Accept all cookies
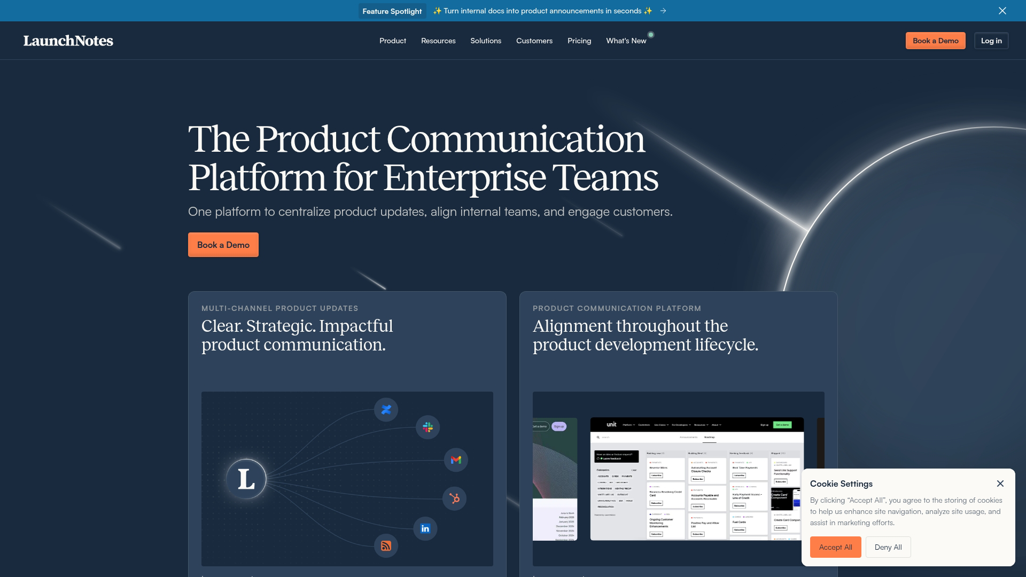1026x577 pixels. (835, 547)
